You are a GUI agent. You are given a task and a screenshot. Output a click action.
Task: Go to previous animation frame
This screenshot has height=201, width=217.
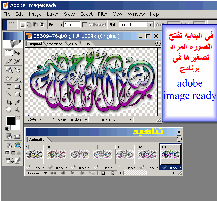(x=63, y=173)
